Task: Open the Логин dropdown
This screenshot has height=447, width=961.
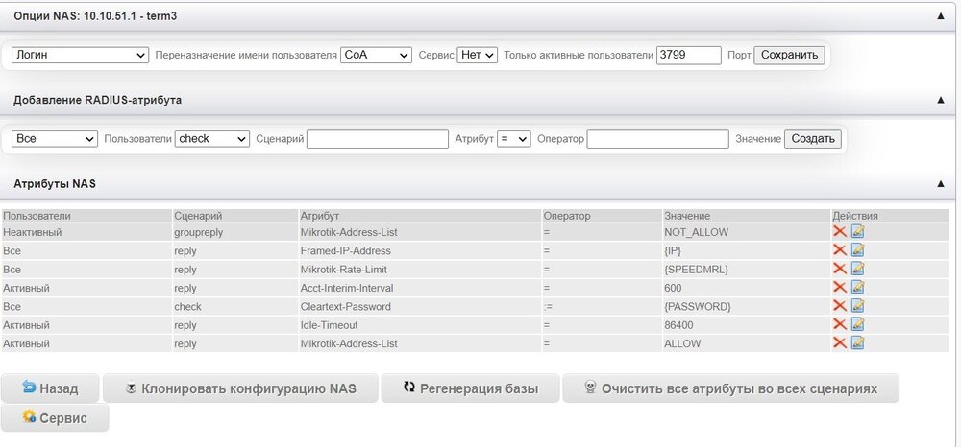Action: coord(80,55)
